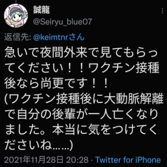Click the 誠龍 profile avatar picture
167x167 pixels.
(x=16, y=15)
